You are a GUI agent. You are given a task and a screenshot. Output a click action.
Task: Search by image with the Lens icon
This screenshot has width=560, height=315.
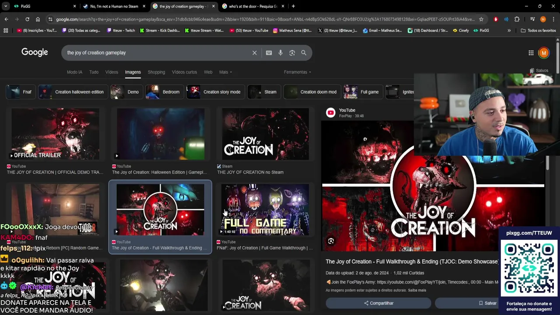[x=292, y=53]
